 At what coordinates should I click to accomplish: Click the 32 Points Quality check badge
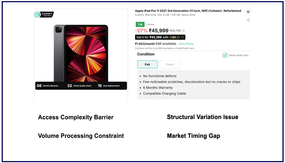(x=79, y=86)
